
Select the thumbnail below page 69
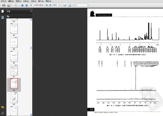tap(14, 111)
